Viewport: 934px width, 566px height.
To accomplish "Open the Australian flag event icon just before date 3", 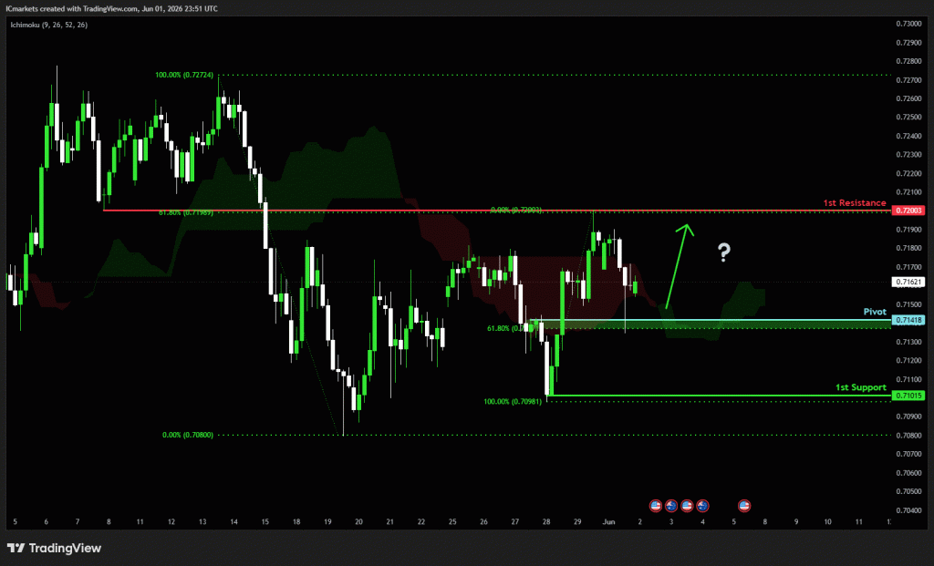I will (x=671, y=506).
